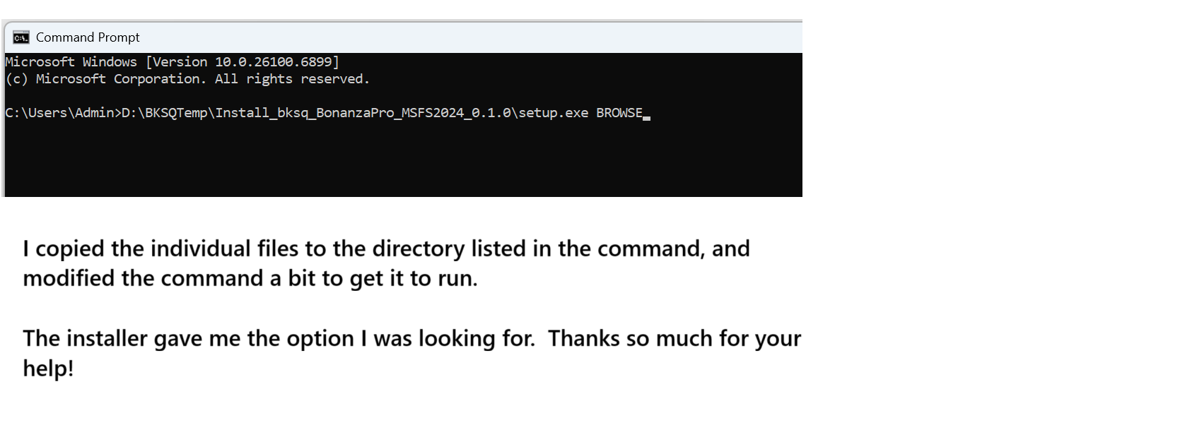Click the Microsoft Windows version line
This screenshot has height=425, width=1180.
tap(170, 61)
